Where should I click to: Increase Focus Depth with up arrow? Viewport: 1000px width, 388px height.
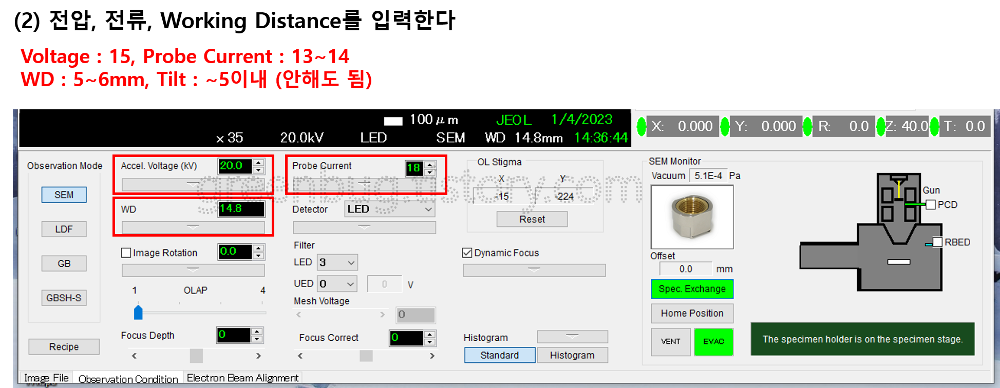[x=257, y=332]
